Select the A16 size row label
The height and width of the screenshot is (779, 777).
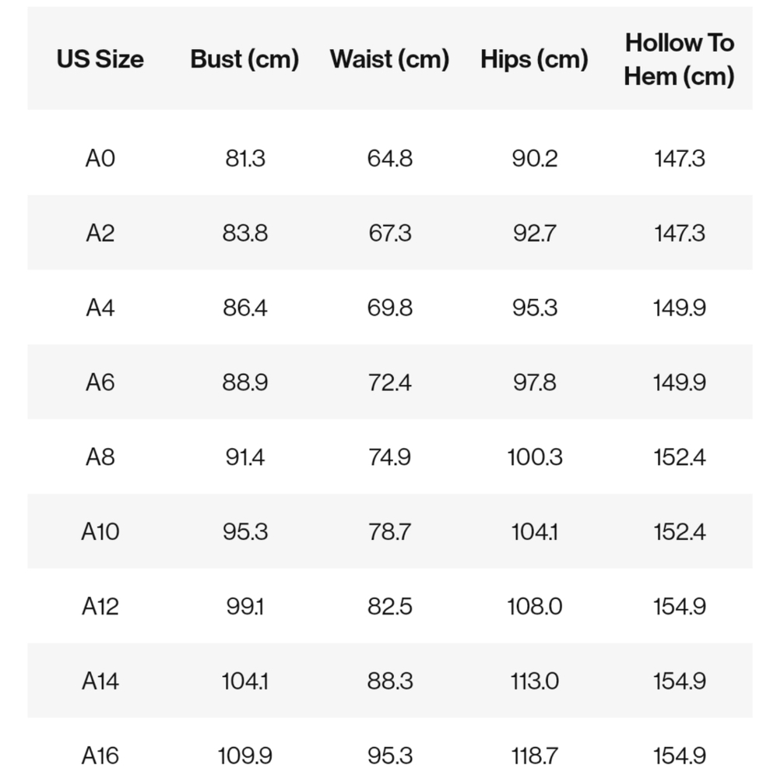pyautogui.click(x=100, y=756)
